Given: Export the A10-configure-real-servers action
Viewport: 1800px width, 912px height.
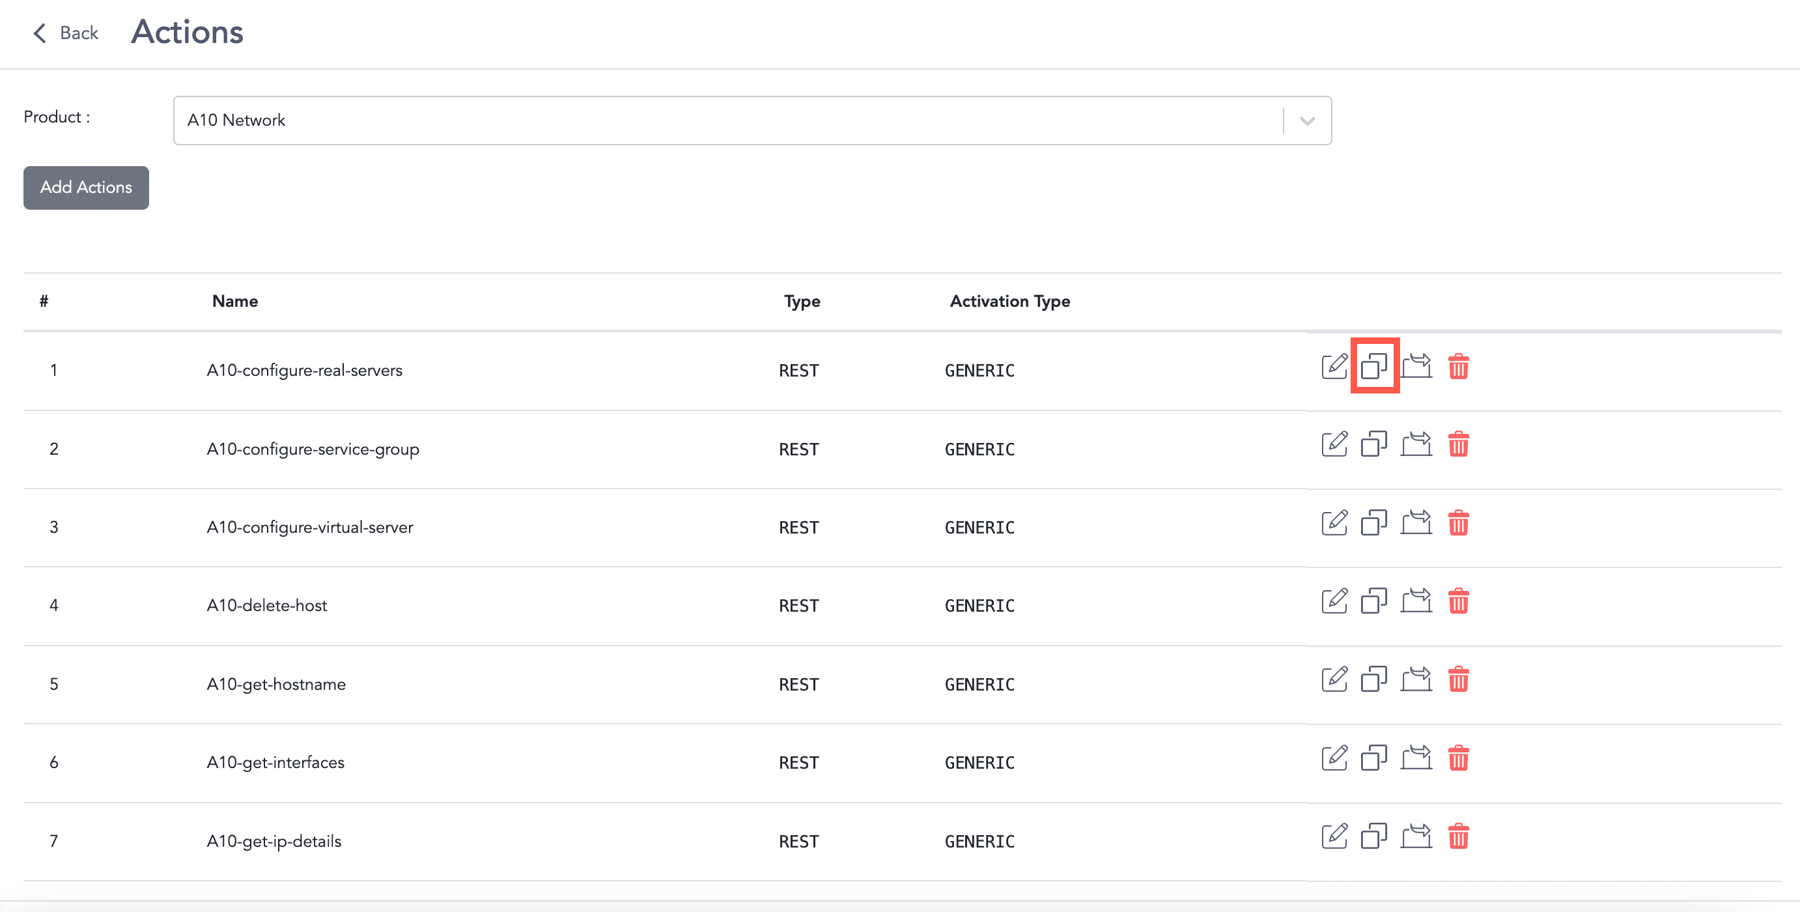Looking at the screenshot, I should click(x=1416, y=365).
